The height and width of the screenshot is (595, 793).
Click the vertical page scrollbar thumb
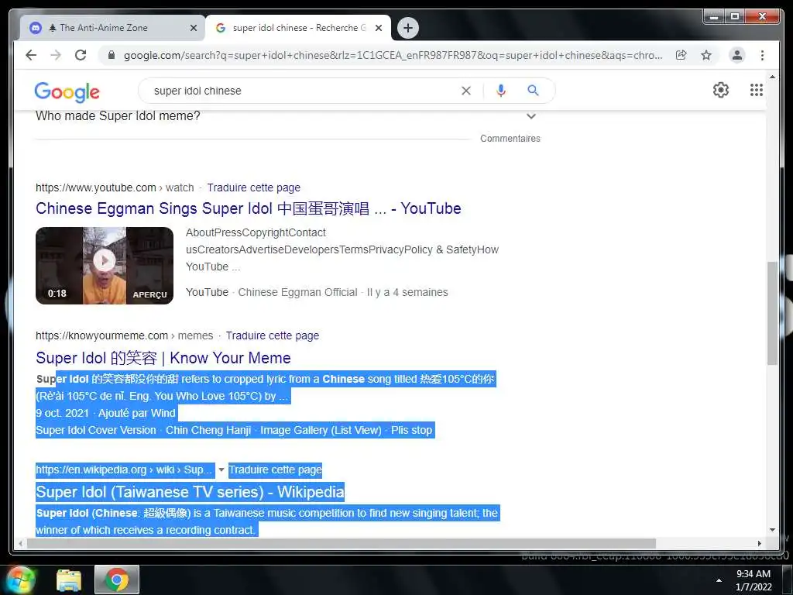772,313
